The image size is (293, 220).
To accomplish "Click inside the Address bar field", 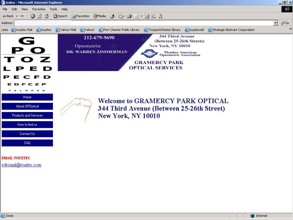I will pos(144,23).
